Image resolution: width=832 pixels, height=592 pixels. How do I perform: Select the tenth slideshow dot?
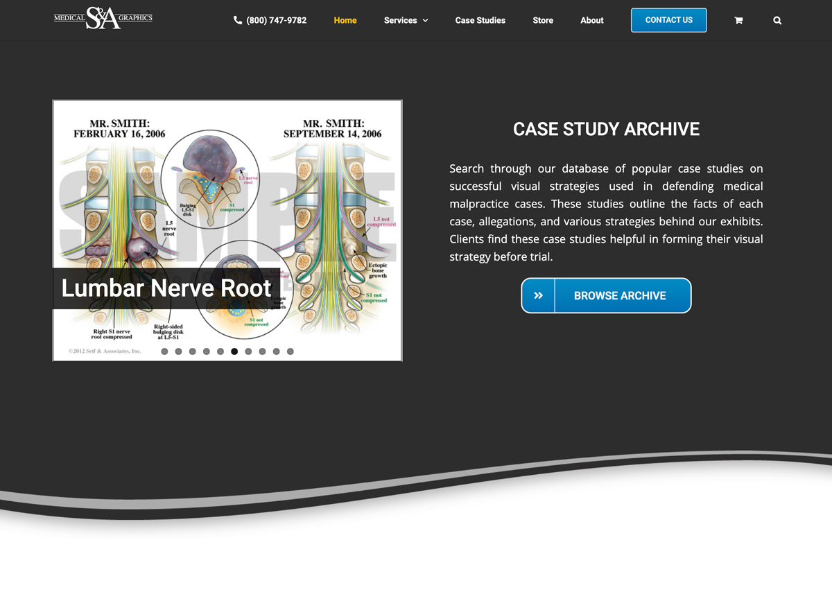(291, 351)
